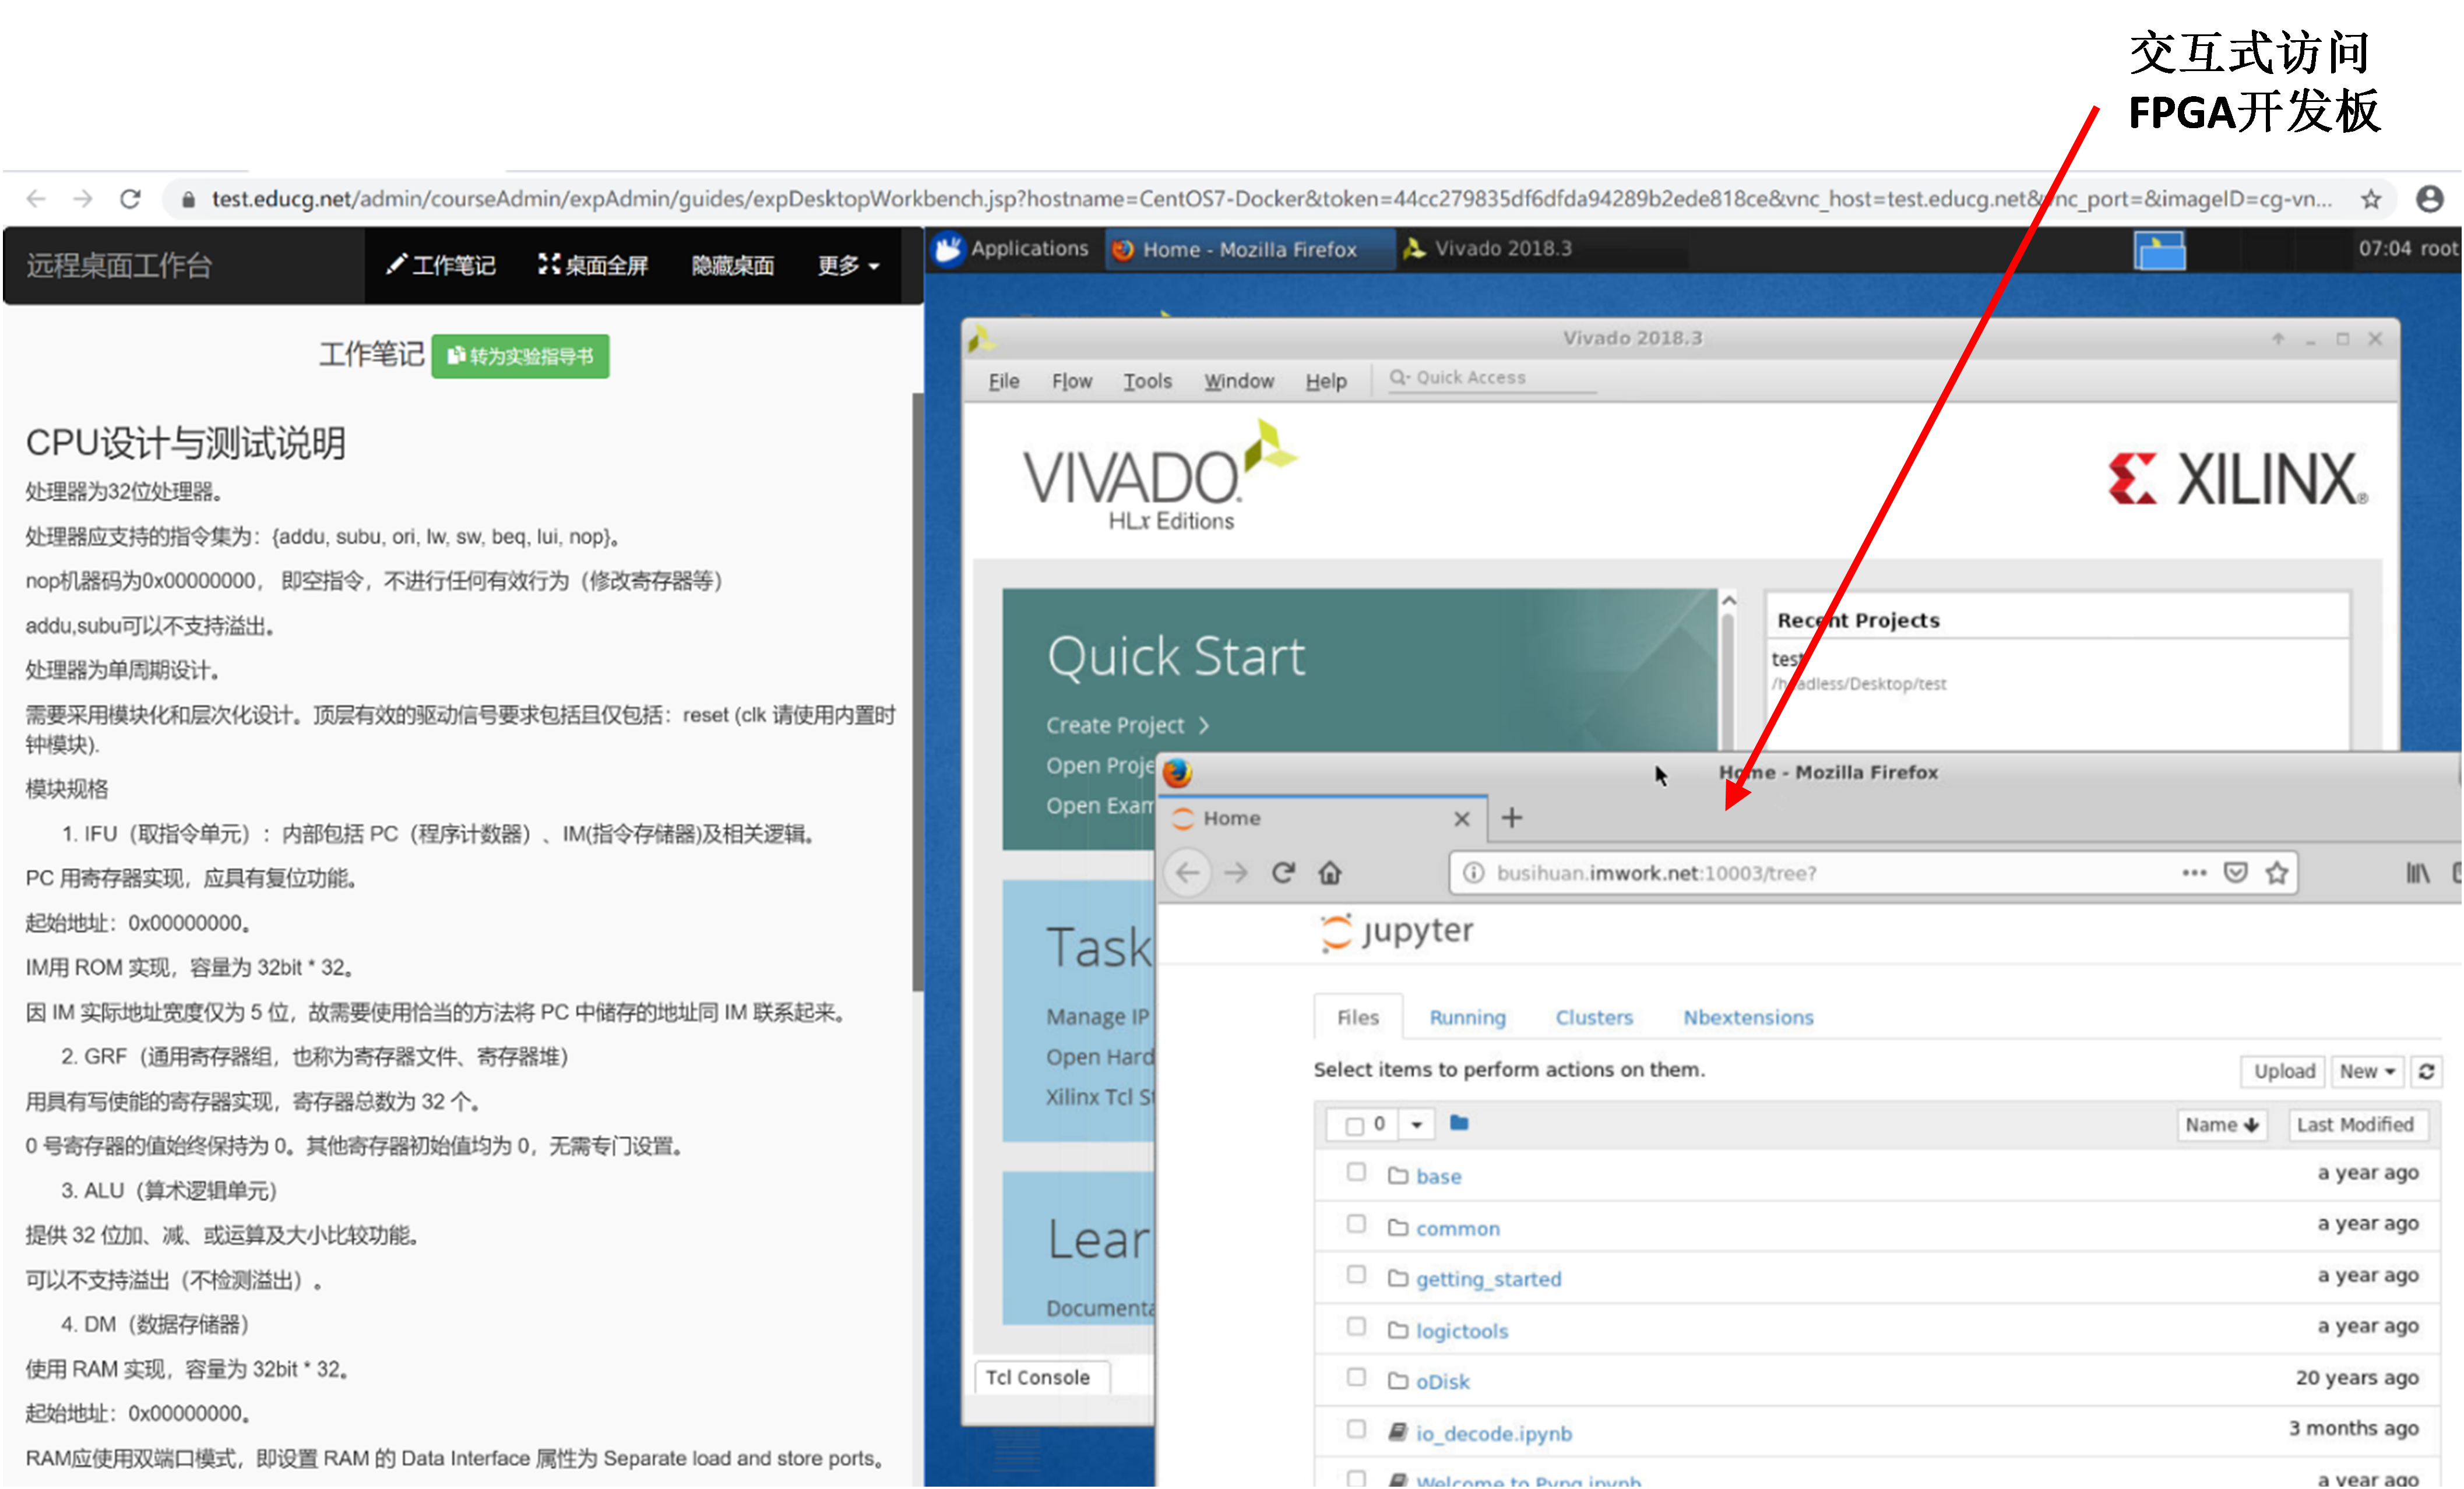Viewport: 2464px width, 1489px height.
Task: Open selection dropdown caret beside 0
Action: click(1416, 1124)
